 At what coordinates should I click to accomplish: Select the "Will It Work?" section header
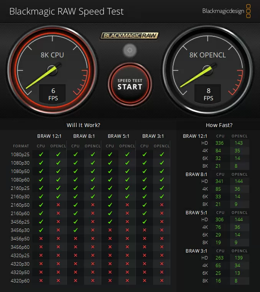pos(83,125)
